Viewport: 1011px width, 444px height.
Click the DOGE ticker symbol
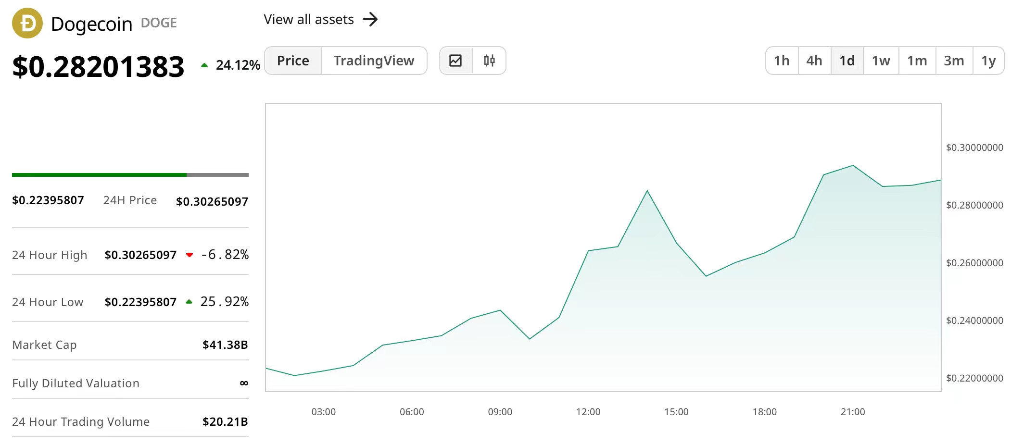[159, 23]
